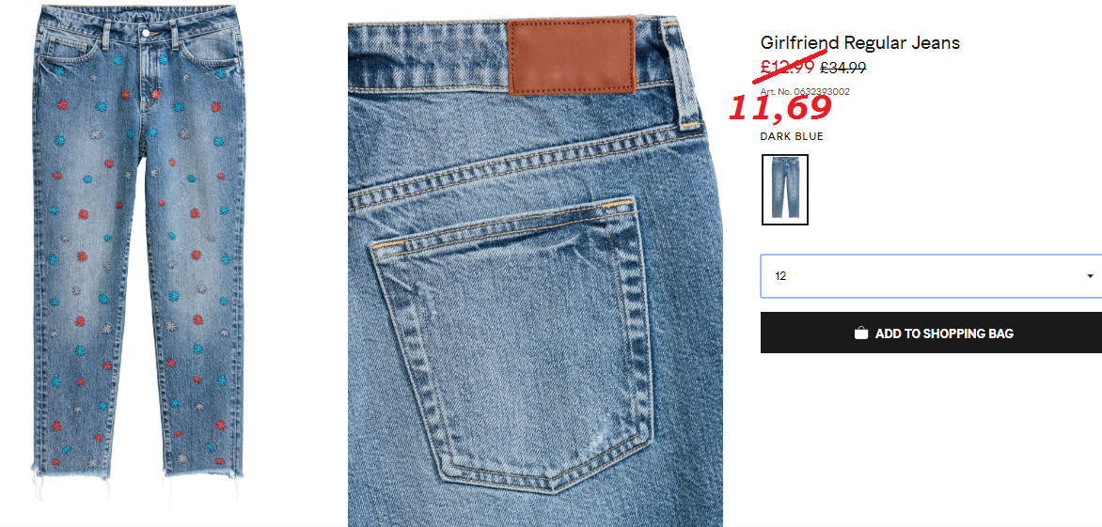Expand the size dropdown arrow

[1090, 276]
